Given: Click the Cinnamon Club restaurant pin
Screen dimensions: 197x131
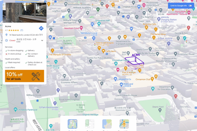Looking at the screenshot, I should (x=152, y=79).
